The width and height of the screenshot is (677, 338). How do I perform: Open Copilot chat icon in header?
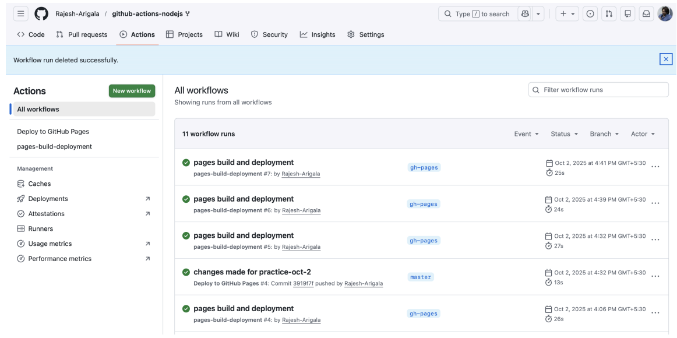pos(525,14)
